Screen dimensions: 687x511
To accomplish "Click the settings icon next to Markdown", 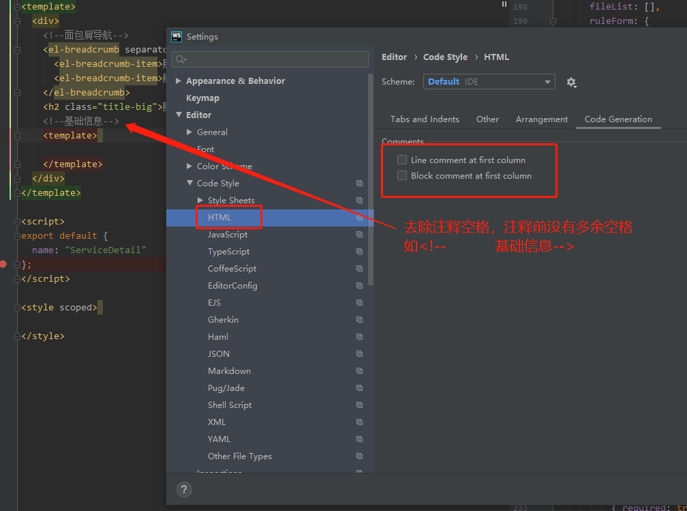I will pyautogui.click(x=359, y=370).
